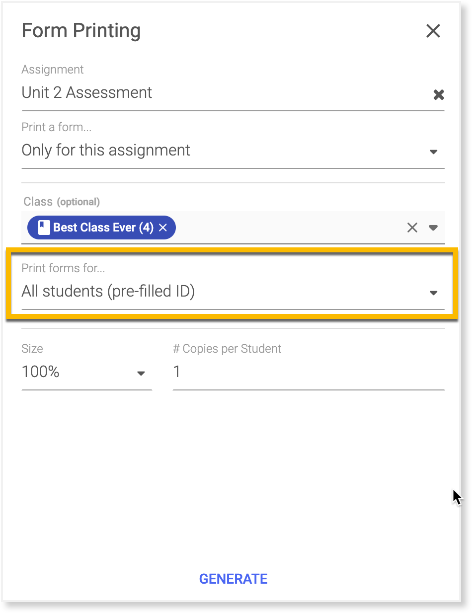Click the bookmark icon on class chip

44,228
